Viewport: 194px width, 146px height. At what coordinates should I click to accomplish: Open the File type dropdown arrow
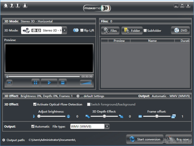[107, 127]
